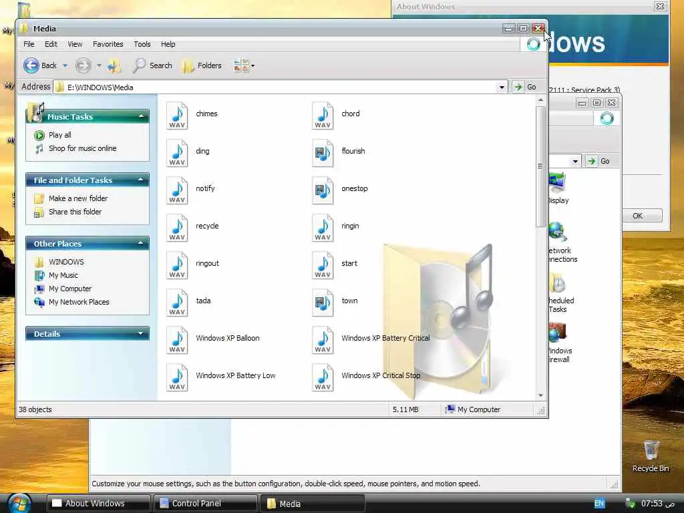Select the ringout WAV file icon
Image resolution: width=684 pixels, height=513 pixels.
pyautogui.click(x=176, y=266)
